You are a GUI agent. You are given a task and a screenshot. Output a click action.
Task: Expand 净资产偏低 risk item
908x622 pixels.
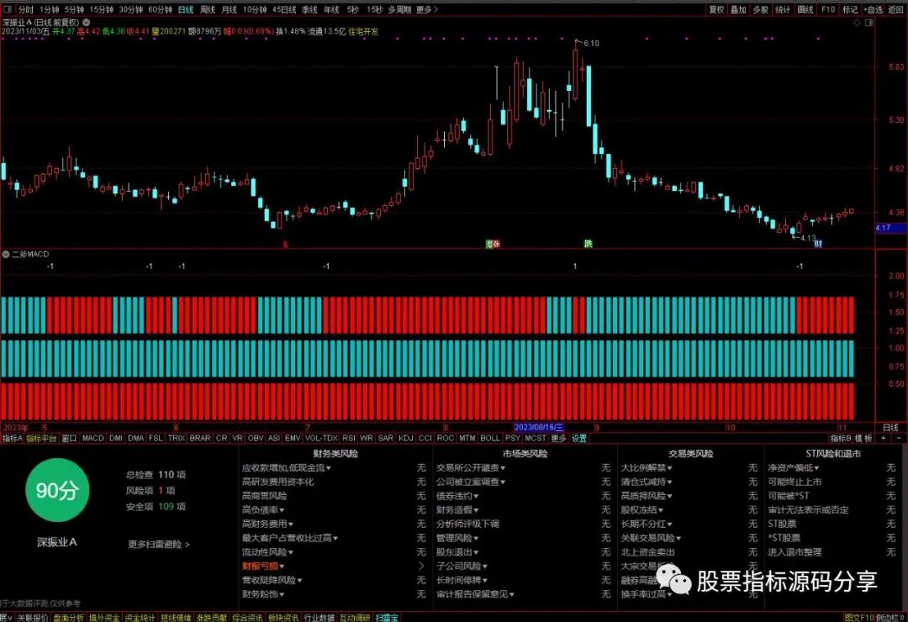pyautogui.click(x=794, y=467)
